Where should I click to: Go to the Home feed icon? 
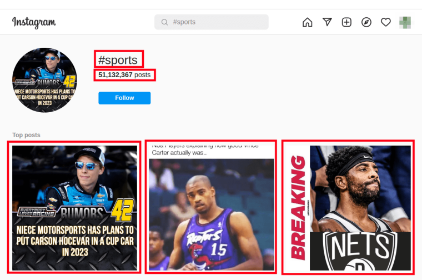(308, 22)
